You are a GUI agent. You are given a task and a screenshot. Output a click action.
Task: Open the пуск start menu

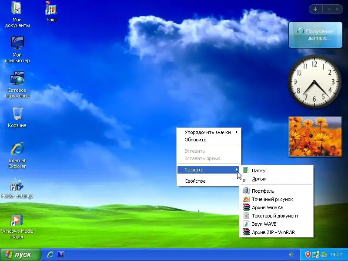[20, 254]
